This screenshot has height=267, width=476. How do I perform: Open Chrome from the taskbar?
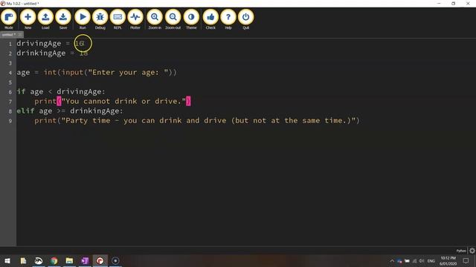pyautogui.click(x=54, y=260)
